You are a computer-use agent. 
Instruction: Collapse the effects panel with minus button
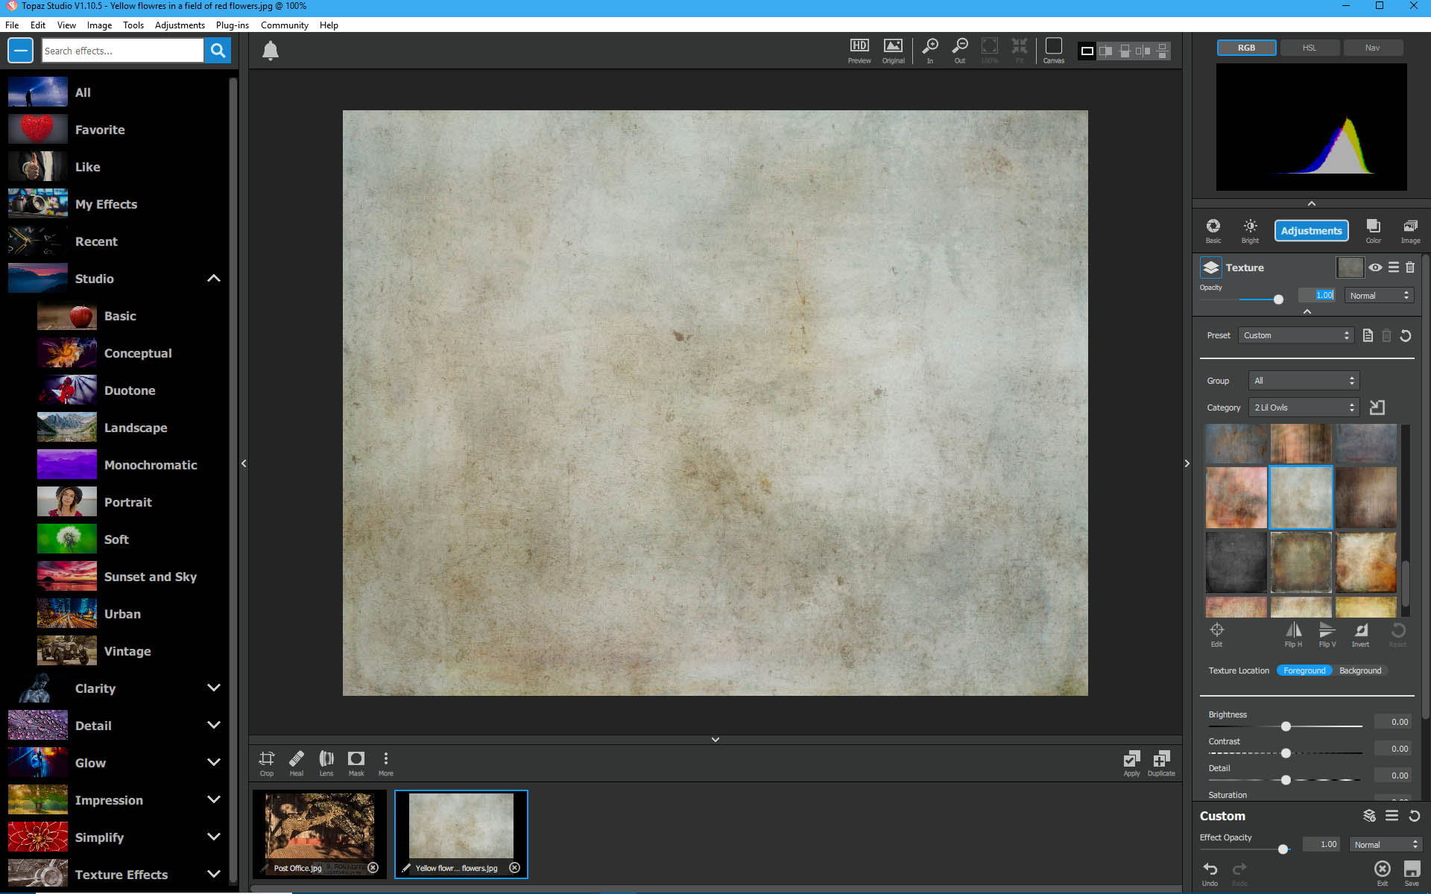[20, 51]
